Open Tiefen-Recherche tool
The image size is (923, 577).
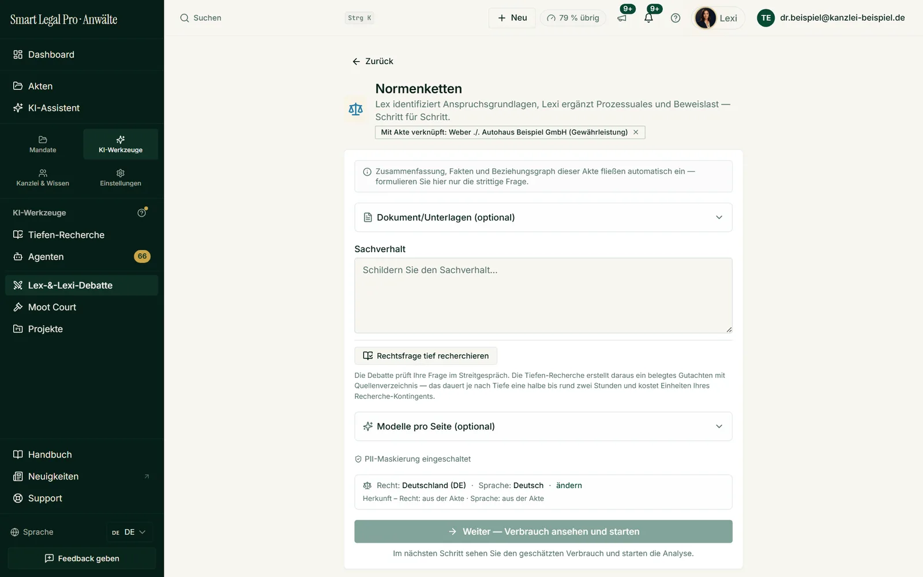click(x=82, y=235)
